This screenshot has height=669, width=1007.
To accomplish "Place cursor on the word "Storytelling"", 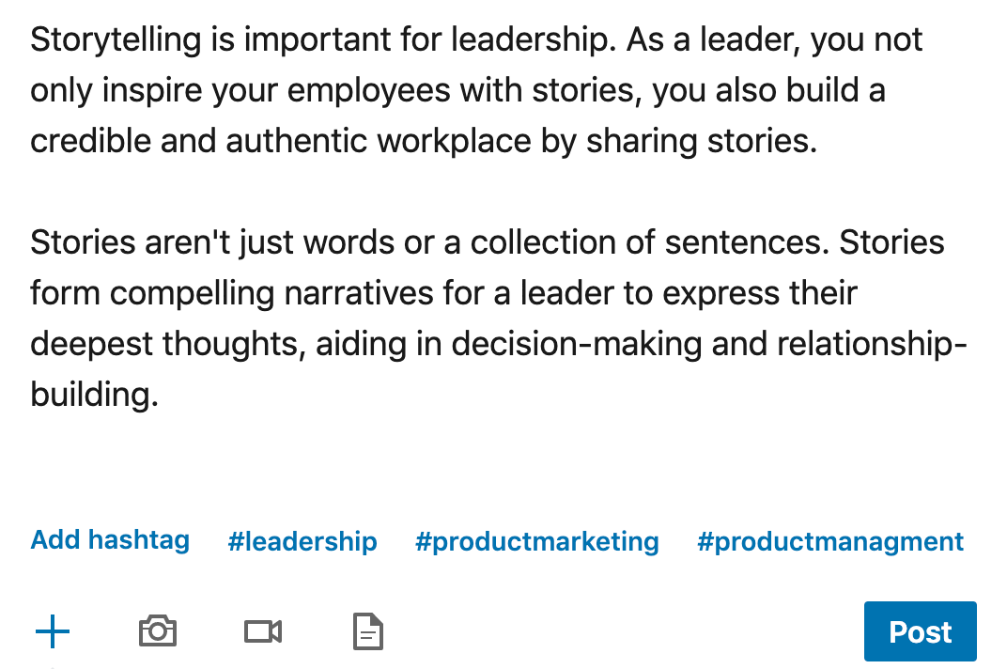I will point(116,40).
